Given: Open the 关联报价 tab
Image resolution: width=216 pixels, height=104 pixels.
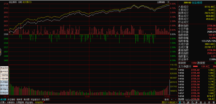Looking at the screenshot, I should pos(11,103).
